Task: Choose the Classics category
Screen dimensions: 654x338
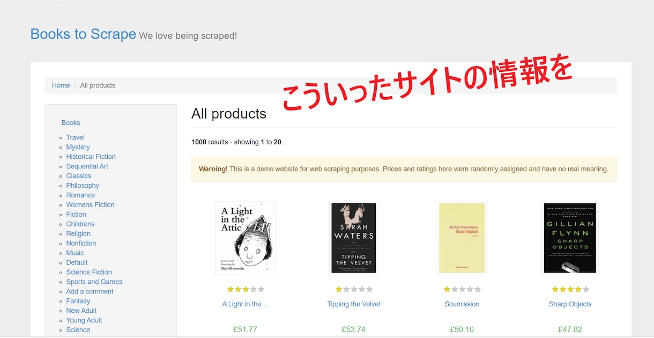Action: 79,176
